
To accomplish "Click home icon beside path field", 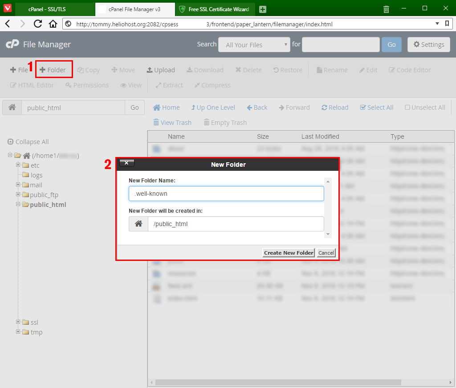I will click(x=12, y=107).
